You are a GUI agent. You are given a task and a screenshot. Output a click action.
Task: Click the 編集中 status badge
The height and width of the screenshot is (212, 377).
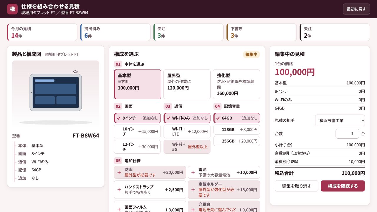[252, 54]
